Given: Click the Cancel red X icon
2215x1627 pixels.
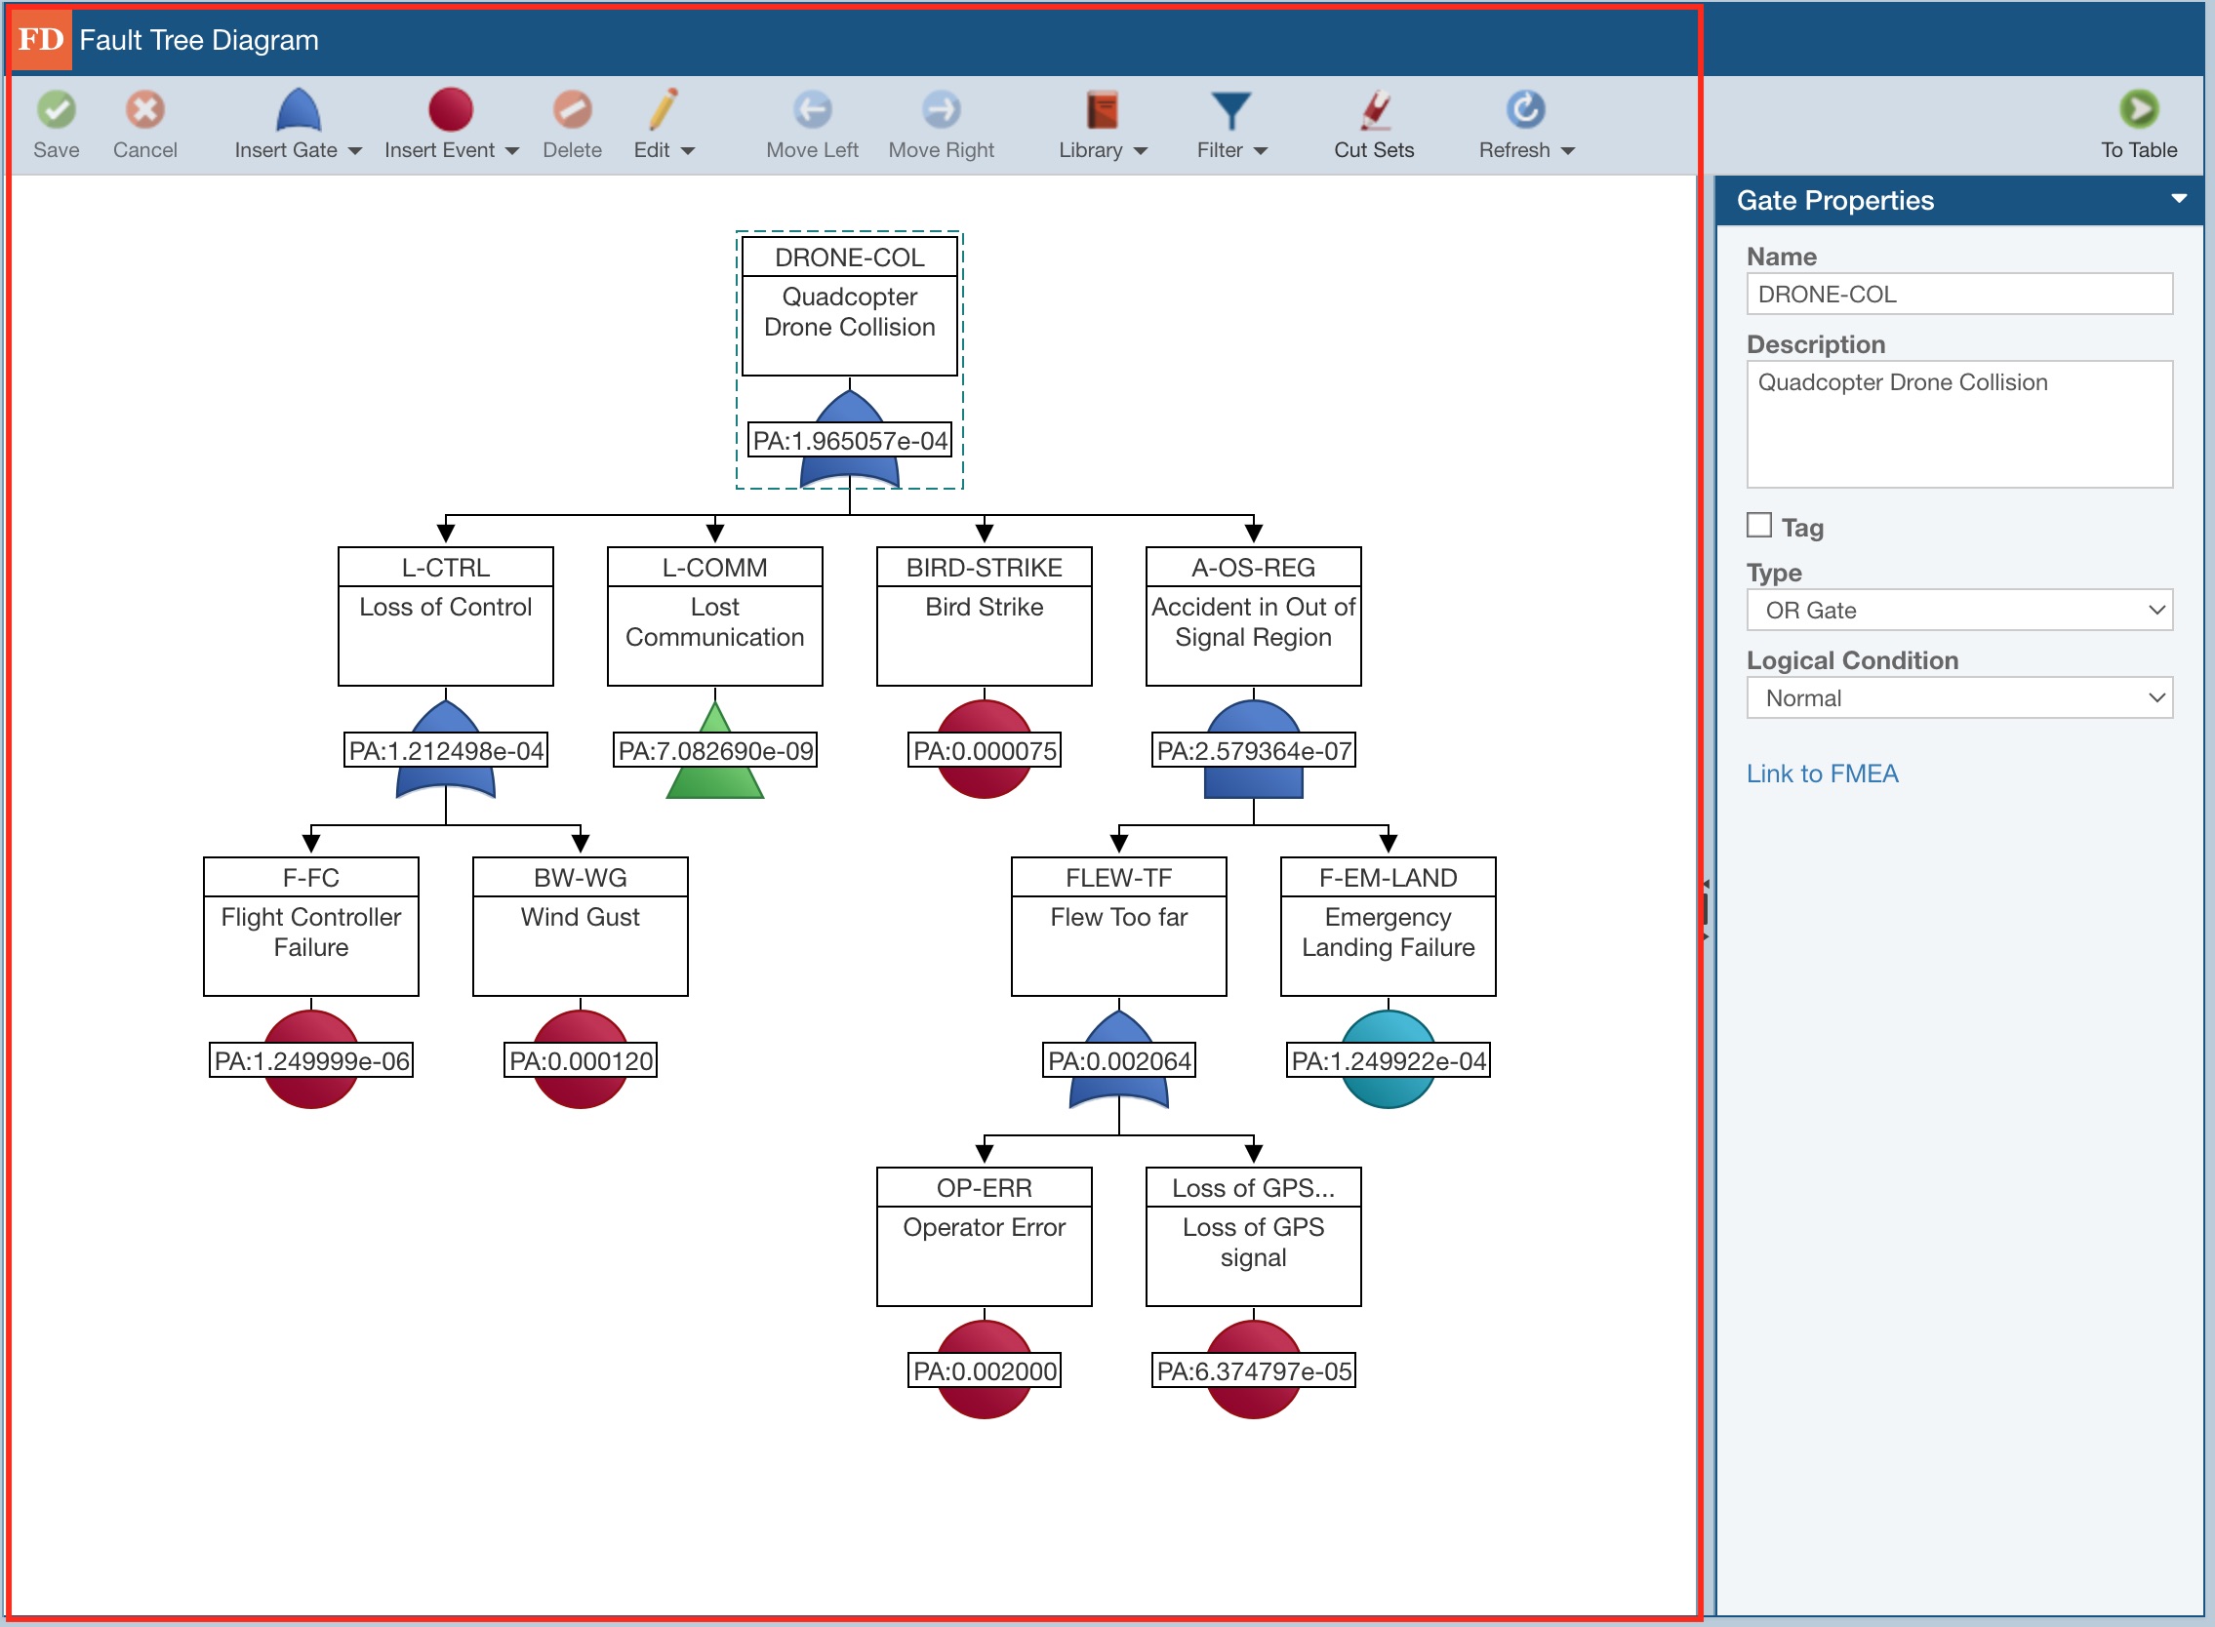Looking at the screenshot, I should (144, 110).
